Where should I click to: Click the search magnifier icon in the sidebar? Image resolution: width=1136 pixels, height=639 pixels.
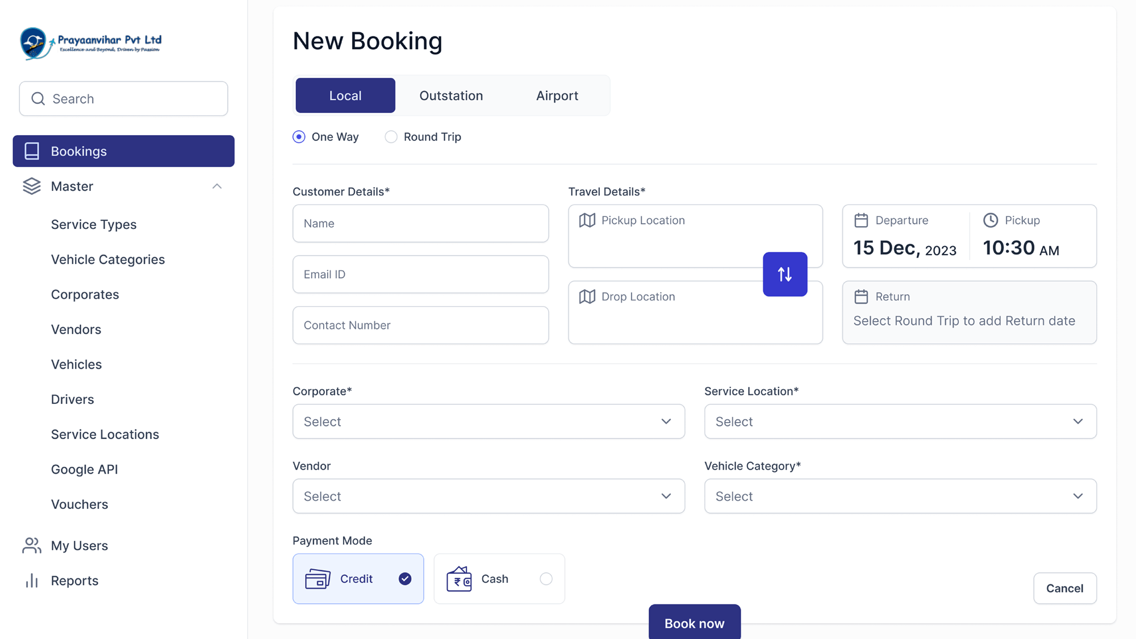(x=37, y=98)
